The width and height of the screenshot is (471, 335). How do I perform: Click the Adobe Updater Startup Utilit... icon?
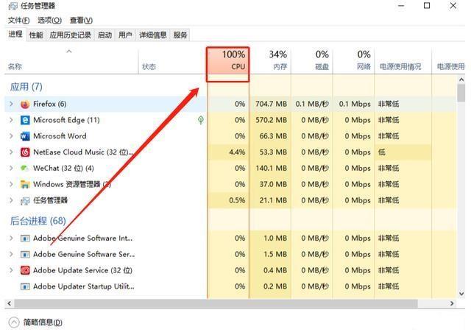pyautogui.click(x=25, y=286)
